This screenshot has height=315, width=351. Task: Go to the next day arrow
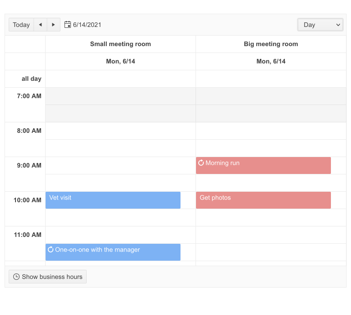(53, 25)
